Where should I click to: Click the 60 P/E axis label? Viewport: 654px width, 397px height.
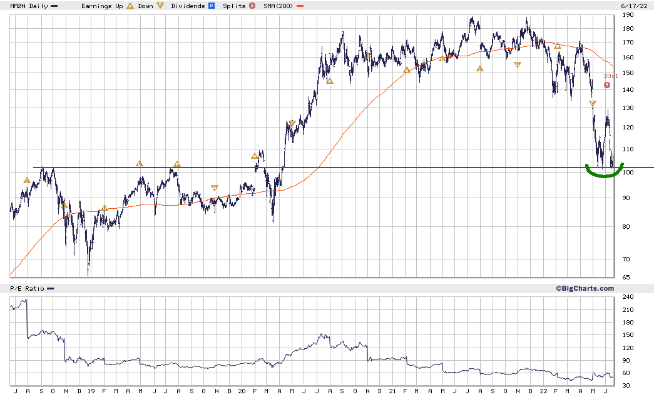click(626, 373)
